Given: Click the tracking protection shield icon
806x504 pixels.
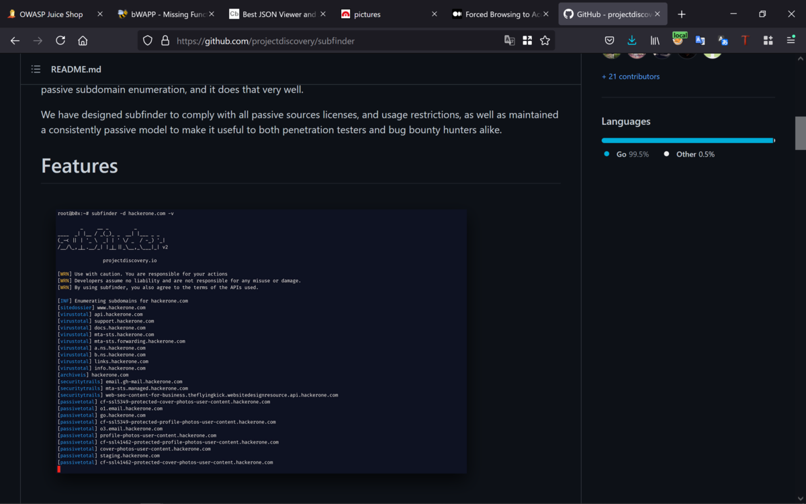Looking at the screenshot, I should pyautogui.click(x=148, y=40).
